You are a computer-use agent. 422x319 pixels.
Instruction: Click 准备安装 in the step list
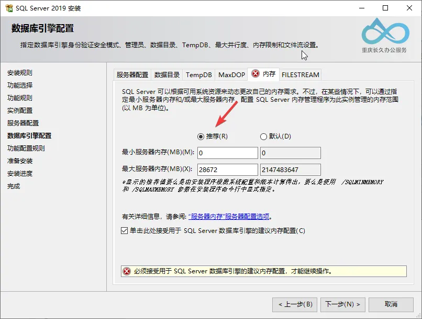20,161
